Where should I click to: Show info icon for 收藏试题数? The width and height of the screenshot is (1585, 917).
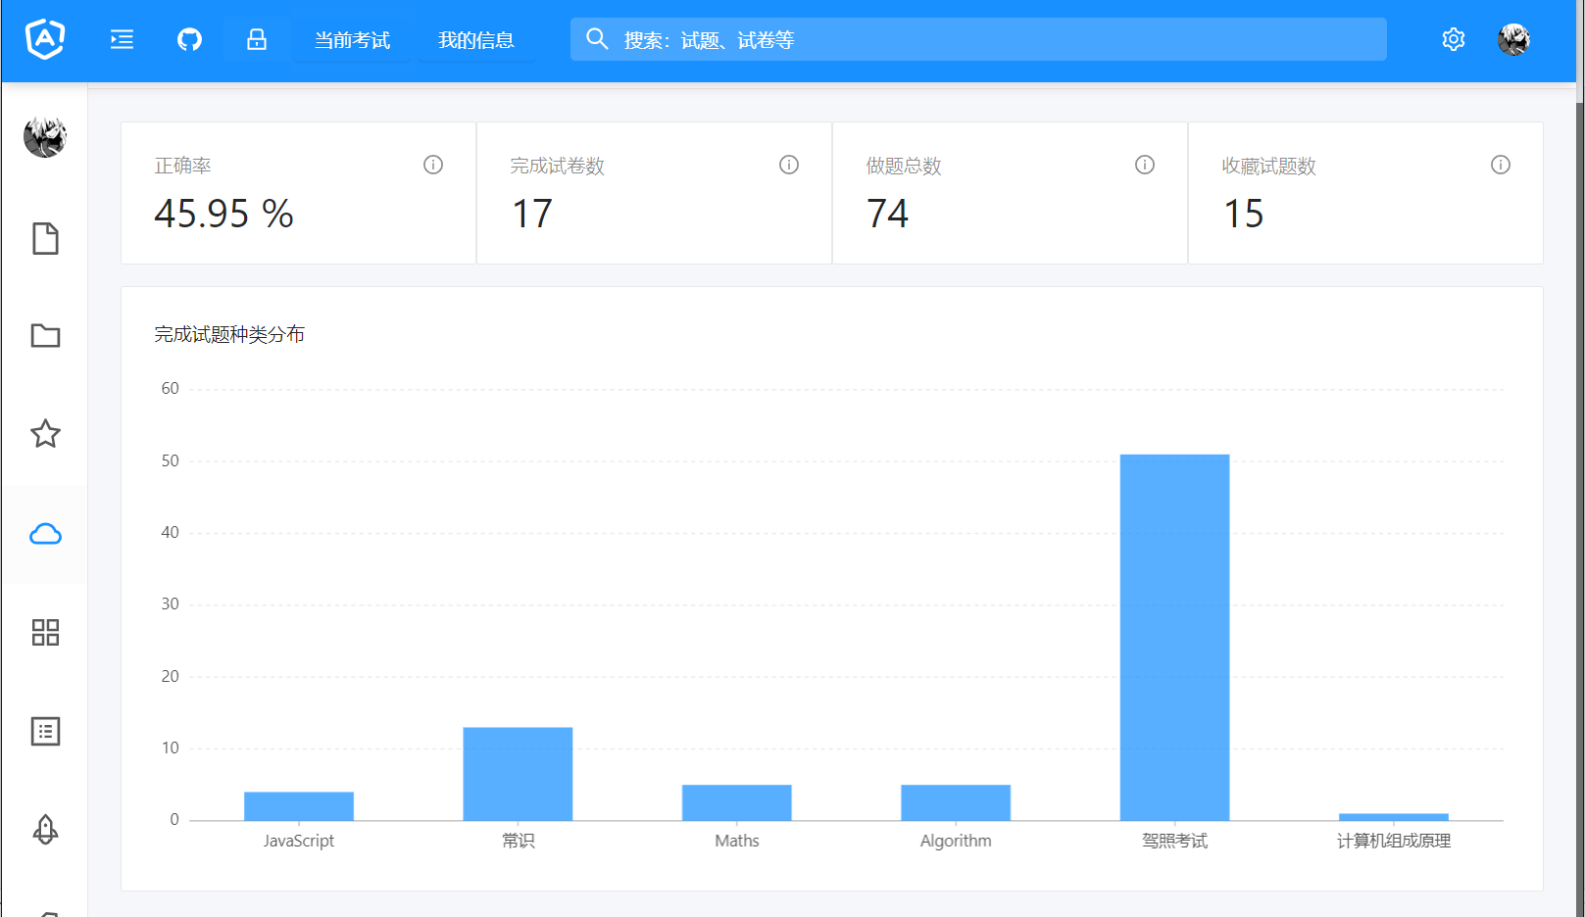[1500, 165]
